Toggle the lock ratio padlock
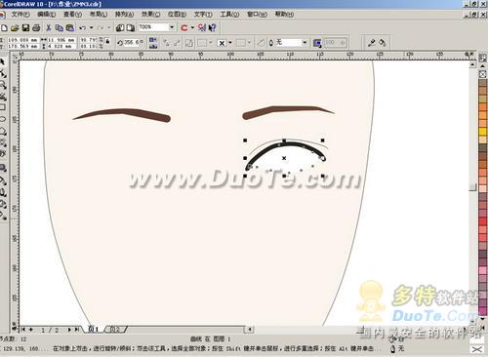This screenshot has width=488, height=357. [x=107, y=41]
